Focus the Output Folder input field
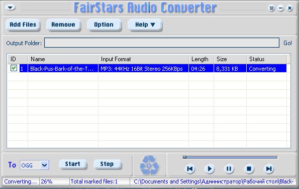 (x=162, y=43)
